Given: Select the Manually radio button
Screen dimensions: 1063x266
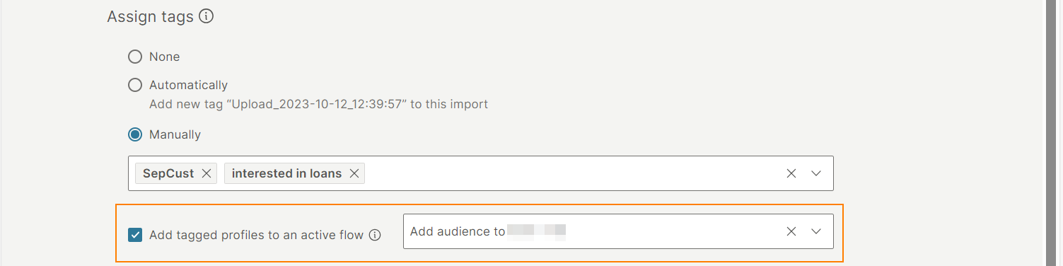Looking at the screenshot, I should point(135,134).
